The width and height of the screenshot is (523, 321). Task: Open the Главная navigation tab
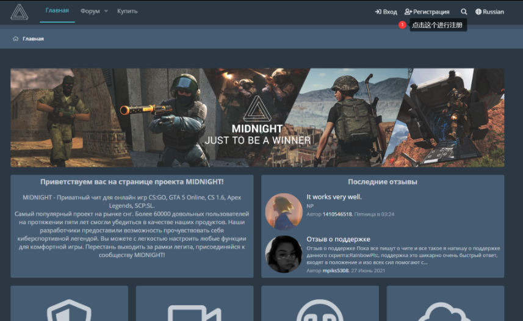pos(57,10)
